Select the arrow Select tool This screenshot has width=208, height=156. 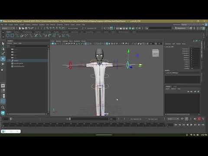click(x=3, y=44)
